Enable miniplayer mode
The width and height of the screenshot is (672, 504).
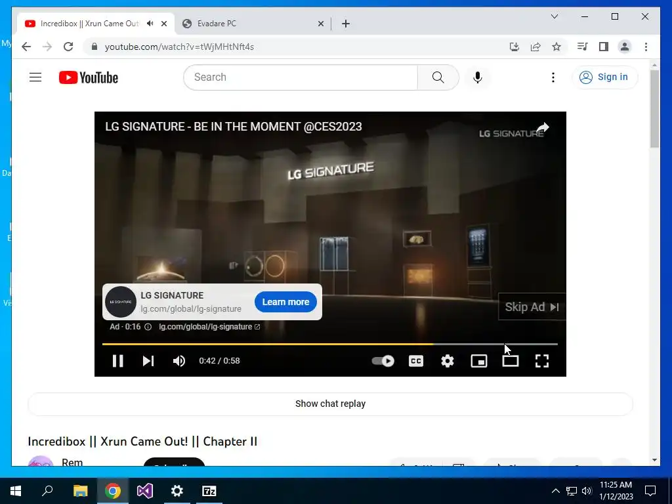tap(478, 361)
